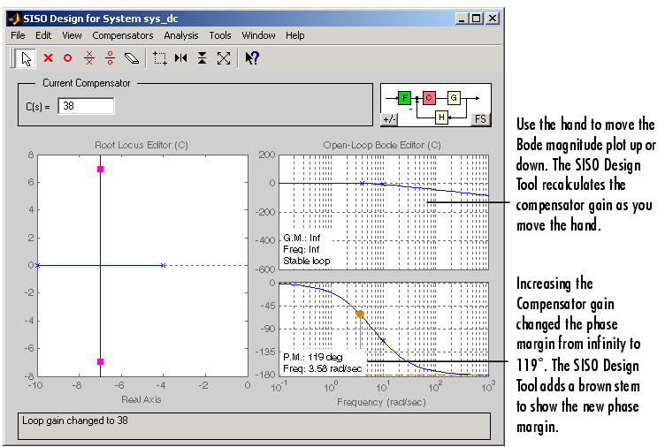Click the zoom full view icon
The height and width of the screenshot is (447, 665).
point(224,58)
